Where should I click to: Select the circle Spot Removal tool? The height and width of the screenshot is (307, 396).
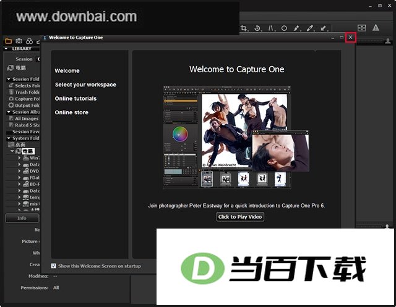pyautogui.click(x=284, y=28)
